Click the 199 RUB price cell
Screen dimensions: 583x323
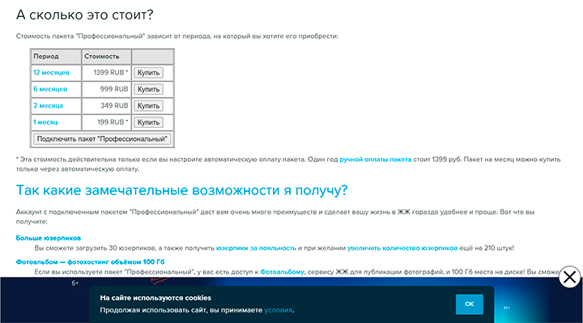(x=106, y=122)
